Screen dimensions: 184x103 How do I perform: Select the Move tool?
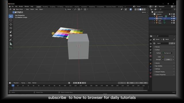(x=11, y=24)
